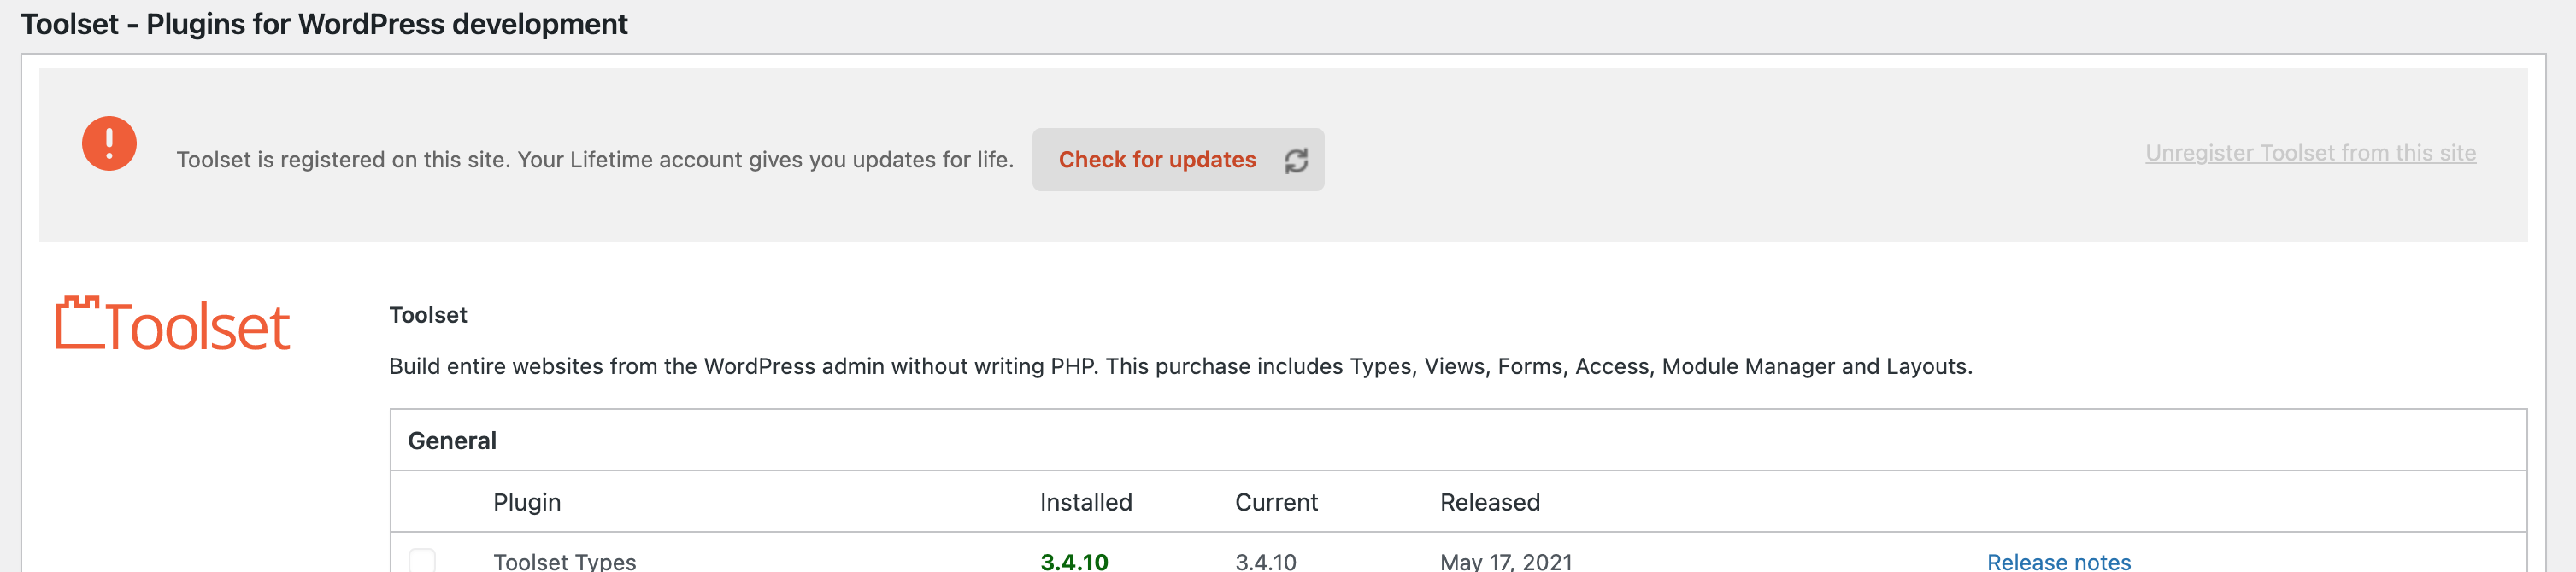Click the refresh arrows icon

click(x=1296, y=161)
